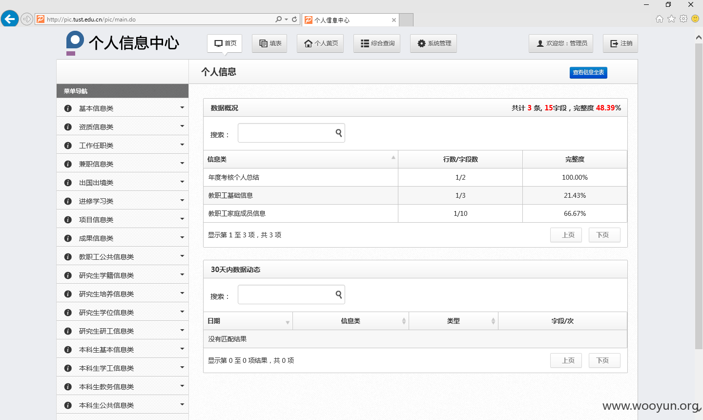The width and height of the screenshot is (703, 420).
Task: Click info icon beside 本科生教务信息类
Action: click(68, 387)
